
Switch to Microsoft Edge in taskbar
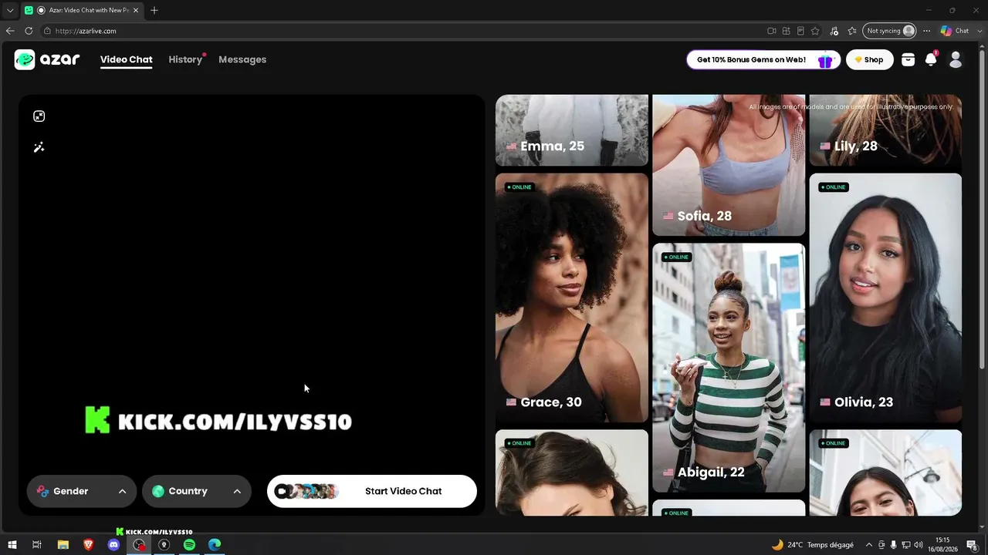(x=215, y=545)
